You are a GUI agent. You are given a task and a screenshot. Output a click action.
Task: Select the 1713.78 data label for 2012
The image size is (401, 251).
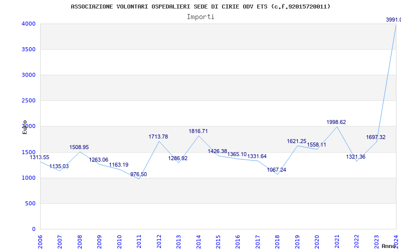click(x=158, y=137)
